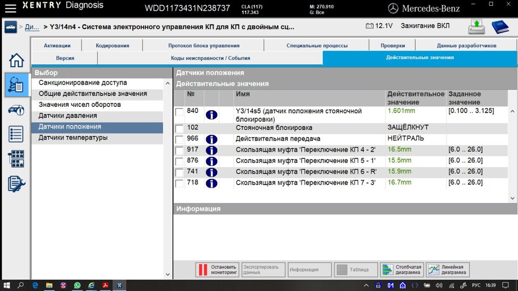Screen dimensions: 518x291
Task: Tick checkbox for row 876
Action: point(179,161)
